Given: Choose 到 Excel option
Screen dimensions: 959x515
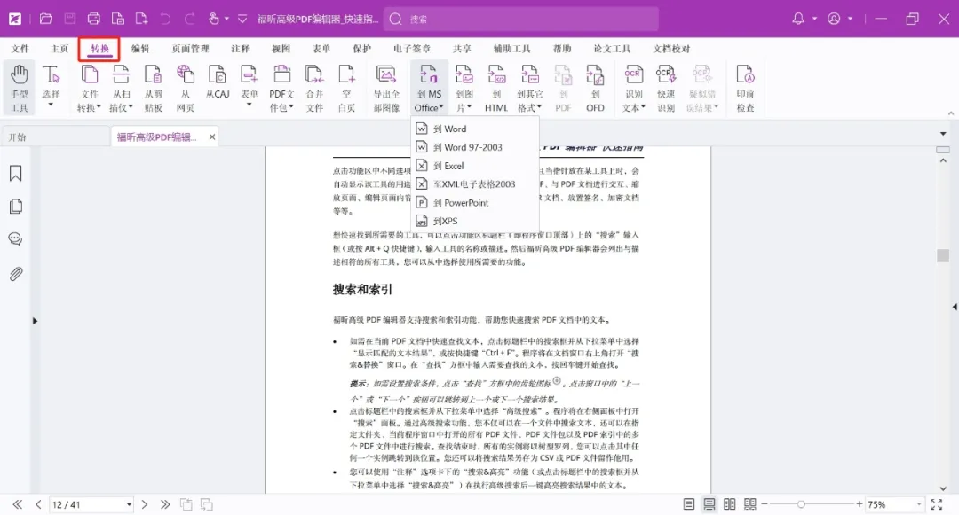Looking at the screenshot, I should coord(475,166).
